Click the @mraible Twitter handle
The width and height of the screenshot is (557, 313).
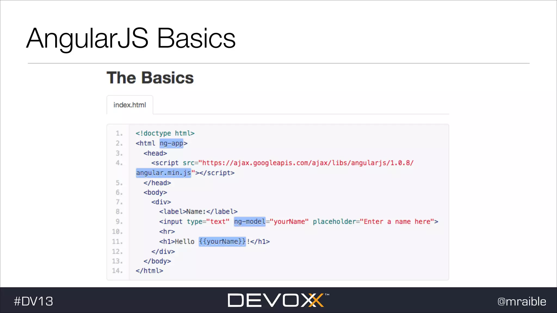click(x=521, y=302)
